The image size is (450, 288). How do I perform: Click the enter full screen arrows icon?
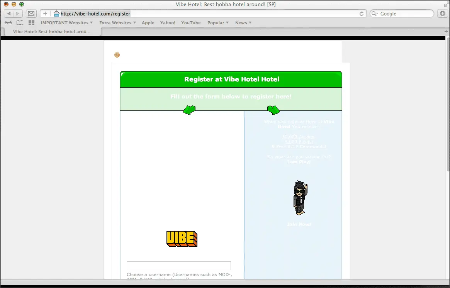pos(446,4)
